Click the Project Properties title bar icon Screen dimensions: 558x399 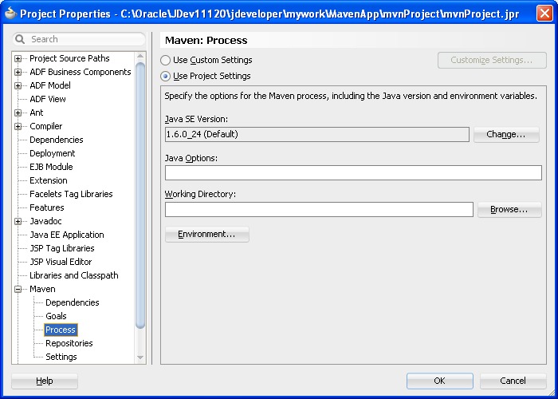10,13
